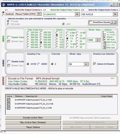Minimize the SUPER window

tap(112, 5)
